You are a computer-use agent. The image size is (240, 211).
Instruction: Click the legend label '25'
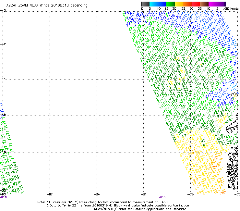pyautogui.click(x=183, y=9)
